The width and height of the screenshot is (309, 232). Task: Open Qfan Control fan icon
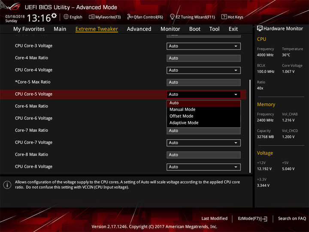pos(130,17)
